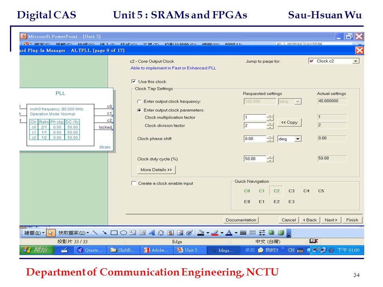The width and height of the screenshot is (383, 287).
Task: Jump to E2 in Quick Navigation
Action: coord(276,202)
